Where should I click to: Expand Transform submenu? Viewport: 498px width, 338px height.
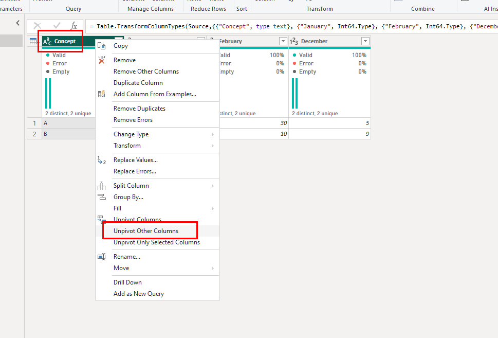[212, 146]
